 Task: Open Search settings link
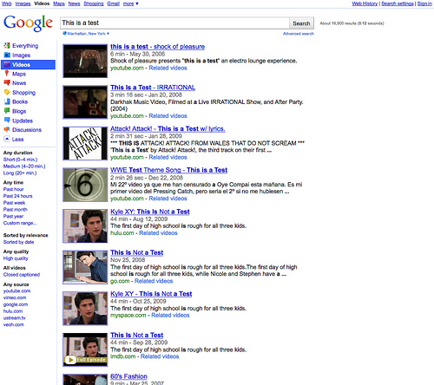pos(398,3)
